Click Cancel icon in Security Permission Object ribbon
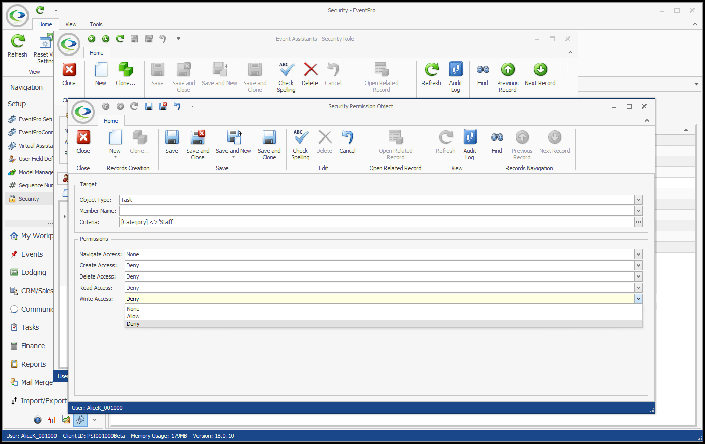 point(347,137)
